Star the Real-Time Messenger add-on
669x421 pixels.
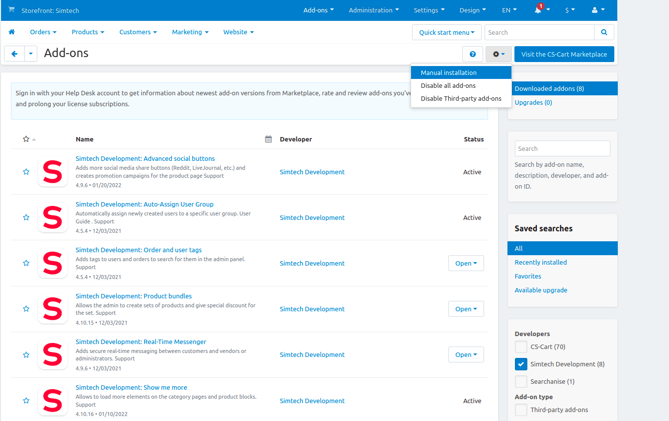click(26, 355)
